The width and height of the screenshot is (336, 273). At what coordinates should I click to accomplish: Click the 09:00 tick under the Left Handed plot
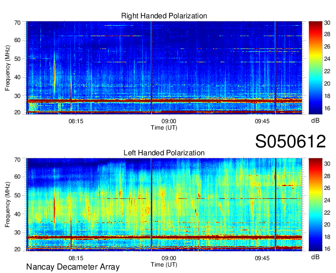click(x=169, y=258)
